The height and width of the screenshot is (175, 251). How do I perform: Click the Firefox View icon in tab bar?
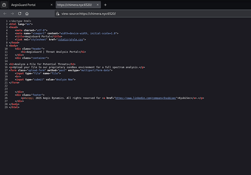point(4,5)
